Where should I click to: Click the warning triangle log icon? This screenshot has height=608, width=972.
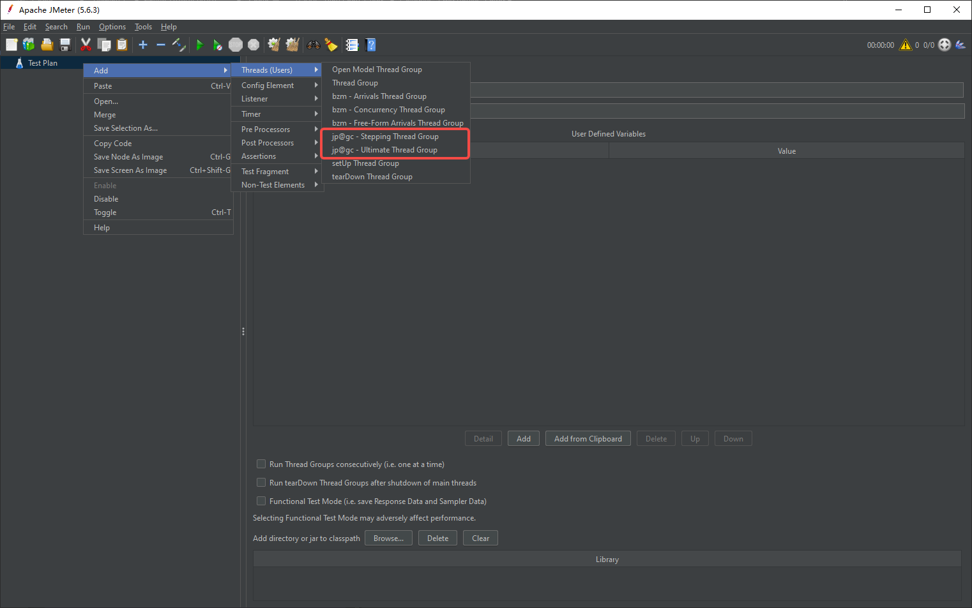pyautogui.click(x=906, y=45)
